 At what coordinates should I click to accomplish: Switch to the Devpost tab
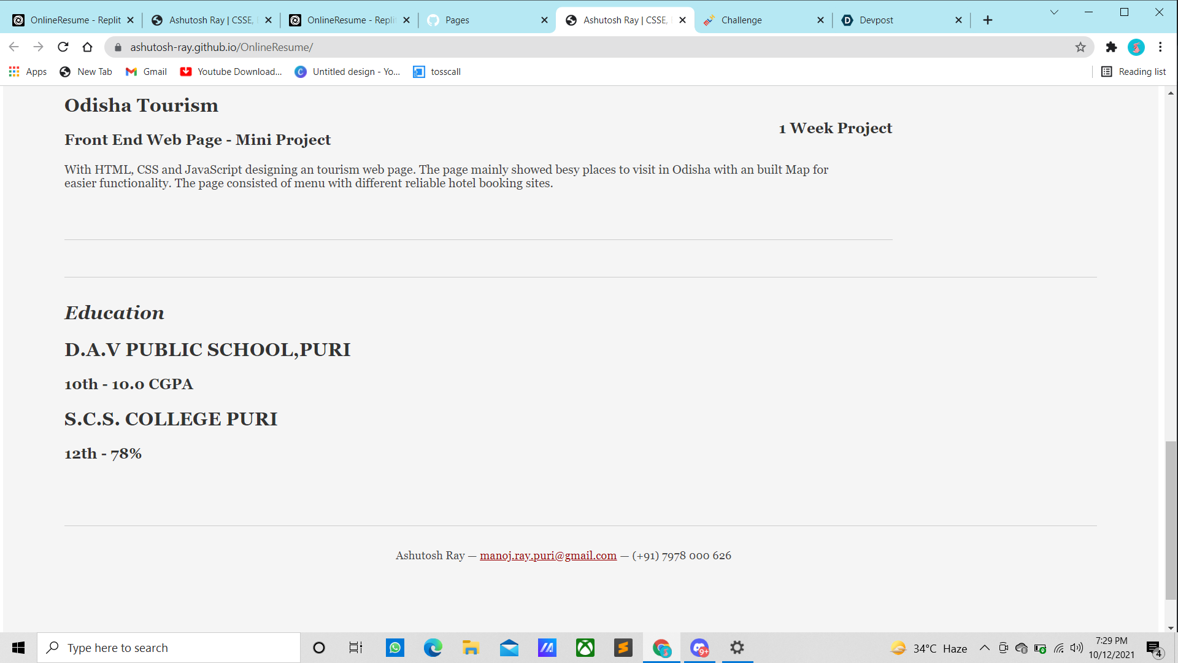(x=876, y=20)
